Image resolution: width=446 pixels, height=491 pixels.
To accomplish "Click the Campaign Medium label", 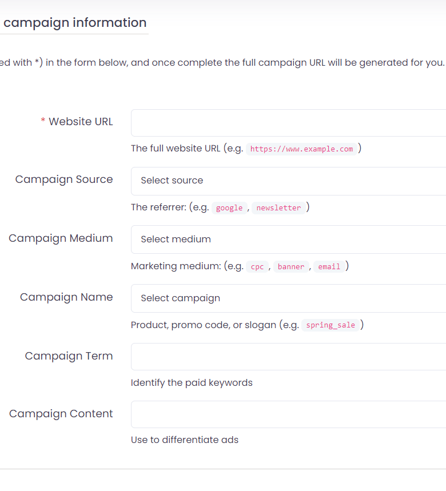I will [61, 238].
